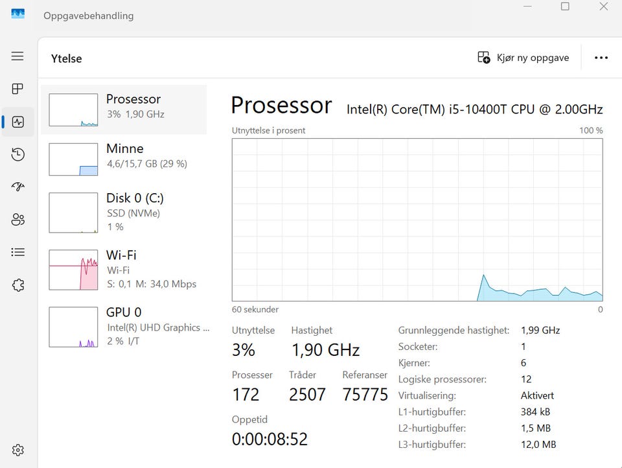Open the Startup apps sidebar icon

coord(18,187)
